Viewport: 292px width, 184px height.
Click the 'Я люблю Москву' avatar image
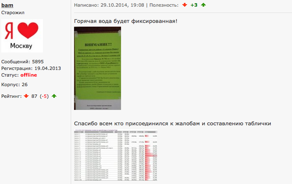coord(22,36)
